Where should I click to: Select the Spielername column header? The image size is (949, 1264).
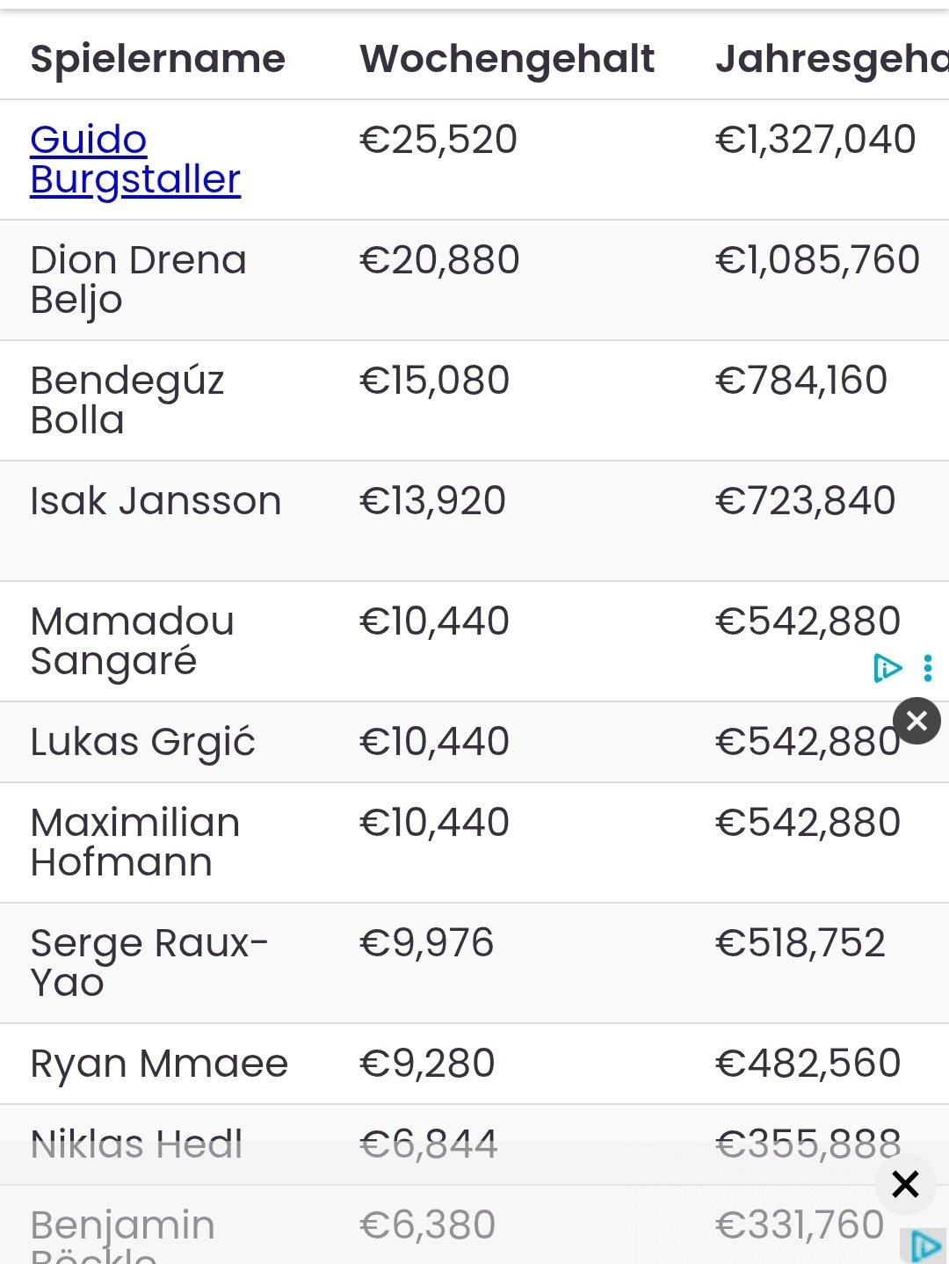(158, 59)
